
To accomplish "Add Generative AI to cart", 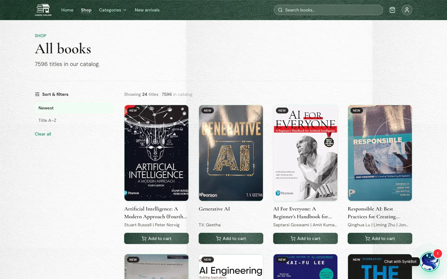I will (x=231, y=238).
